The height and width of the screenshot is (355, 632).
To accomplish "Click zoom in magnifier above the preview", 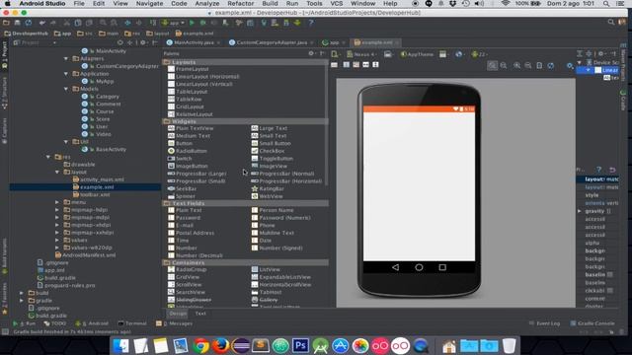I will (516, 65).
